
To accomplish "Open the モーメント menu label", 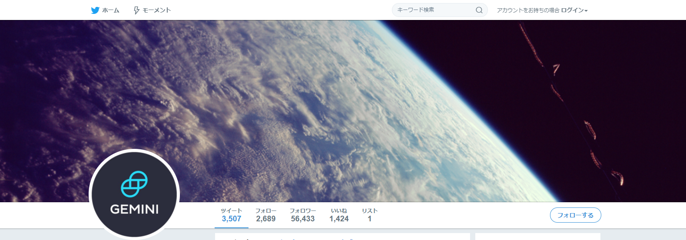I will 156,10.
